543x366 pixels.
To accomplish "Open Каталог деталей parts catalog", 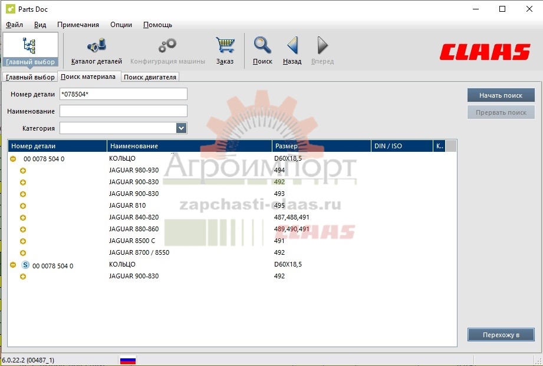I will point(97,51).
